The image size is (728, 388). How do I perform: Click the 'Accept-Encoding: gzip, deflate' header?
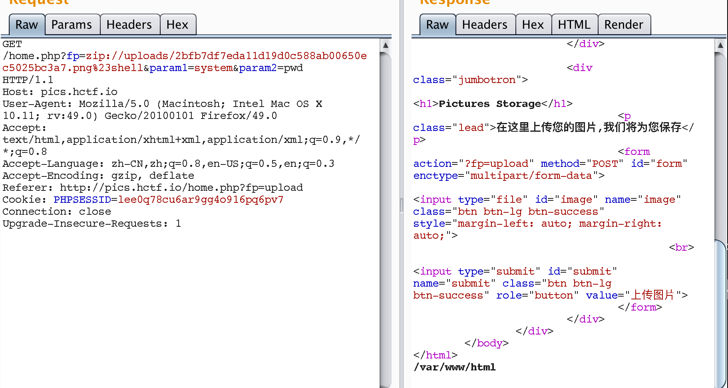click(x=98, y=176)
